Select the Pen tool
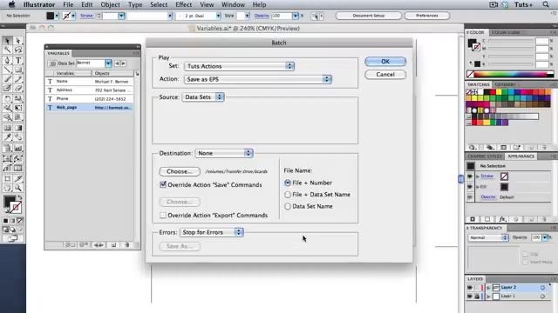Screen dimensions: 558x313 click(7, 60)
